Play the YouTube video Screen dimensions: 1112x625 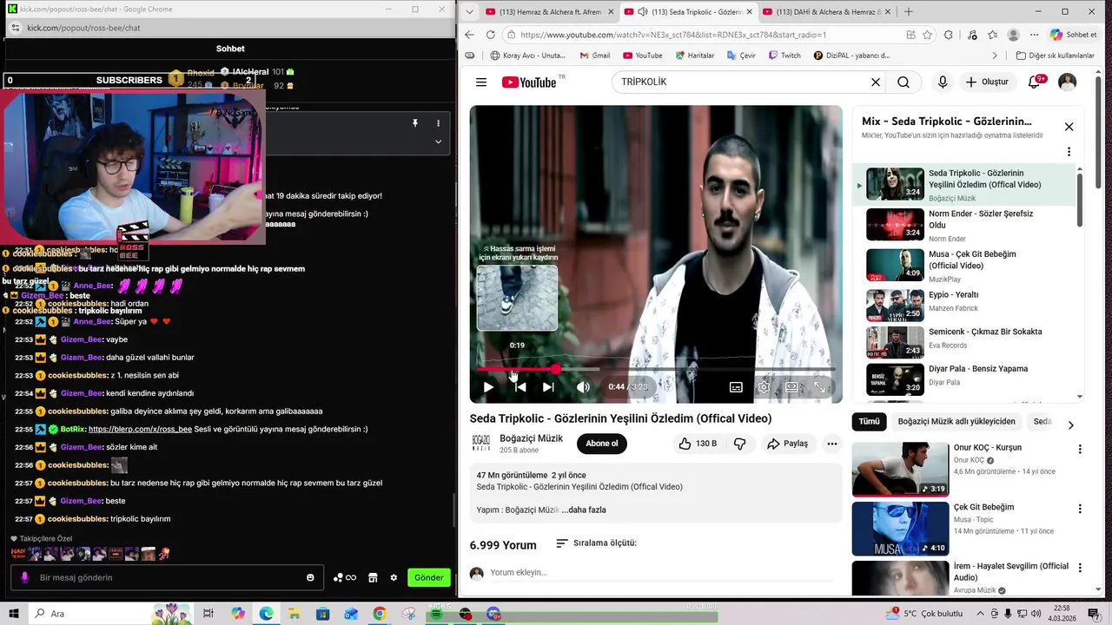point(488,387)
